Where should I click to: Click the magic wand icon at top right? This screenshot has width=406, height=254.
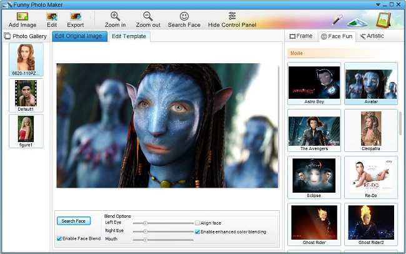tap(337, 20)
